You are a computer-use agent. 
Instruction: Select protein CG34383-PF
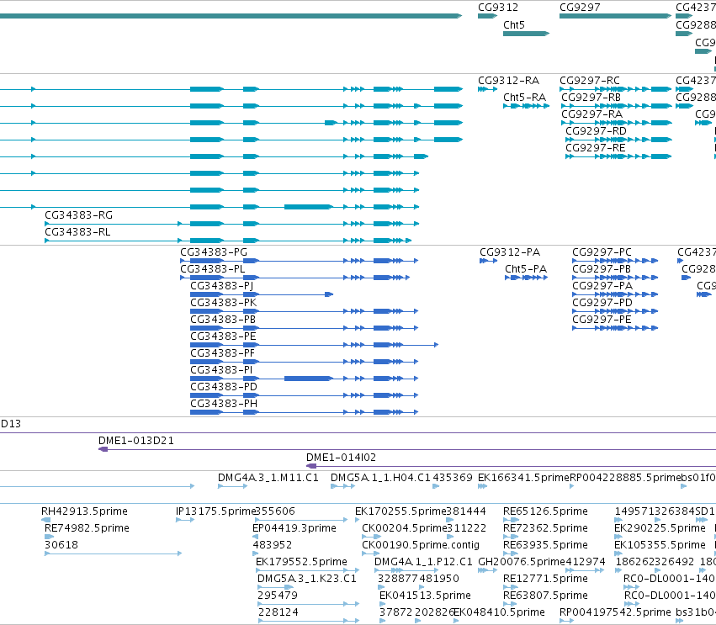(x=222, y=353)
